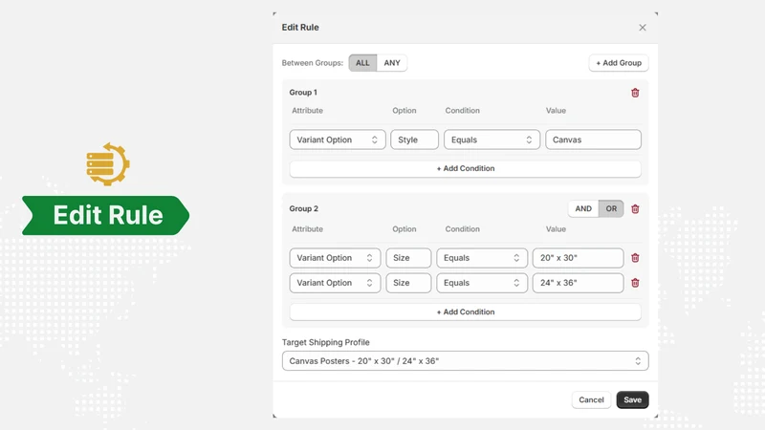Image resolution: width=765 pixels, height=430 pixels.
Task: Open Group 1 Variant Option attribute dropdown
Action: [338, 140]
